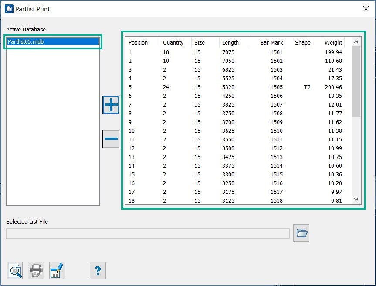This screenshot has height=286, width=376.
Task: Click the printer icon to print partlist
Action: tap(36, 271)
